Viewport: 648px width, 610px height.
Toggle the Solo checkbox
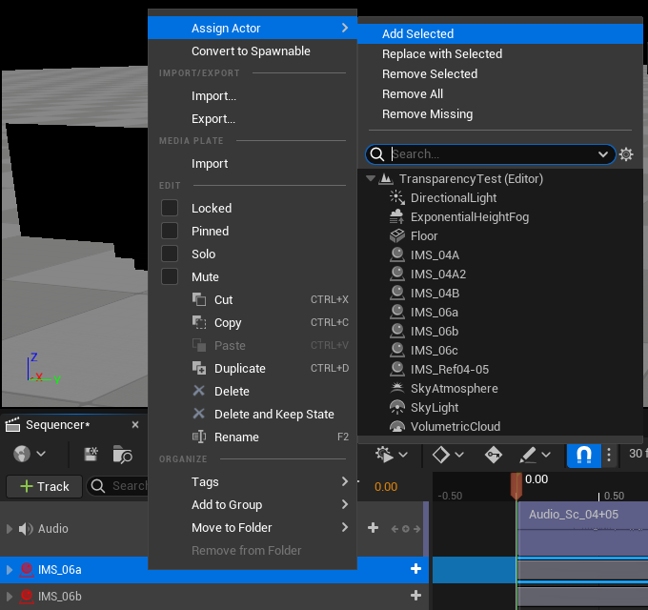[x=170, y=254]
